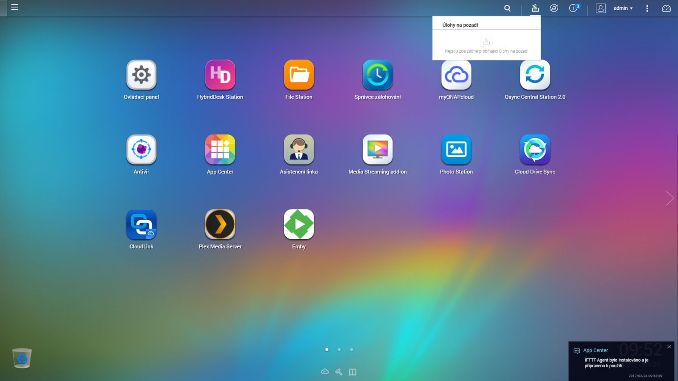The height and width of the screenshot is (381, 678).
Task: Launch Media Streaming add-on
Action: [x=377, y=150]
